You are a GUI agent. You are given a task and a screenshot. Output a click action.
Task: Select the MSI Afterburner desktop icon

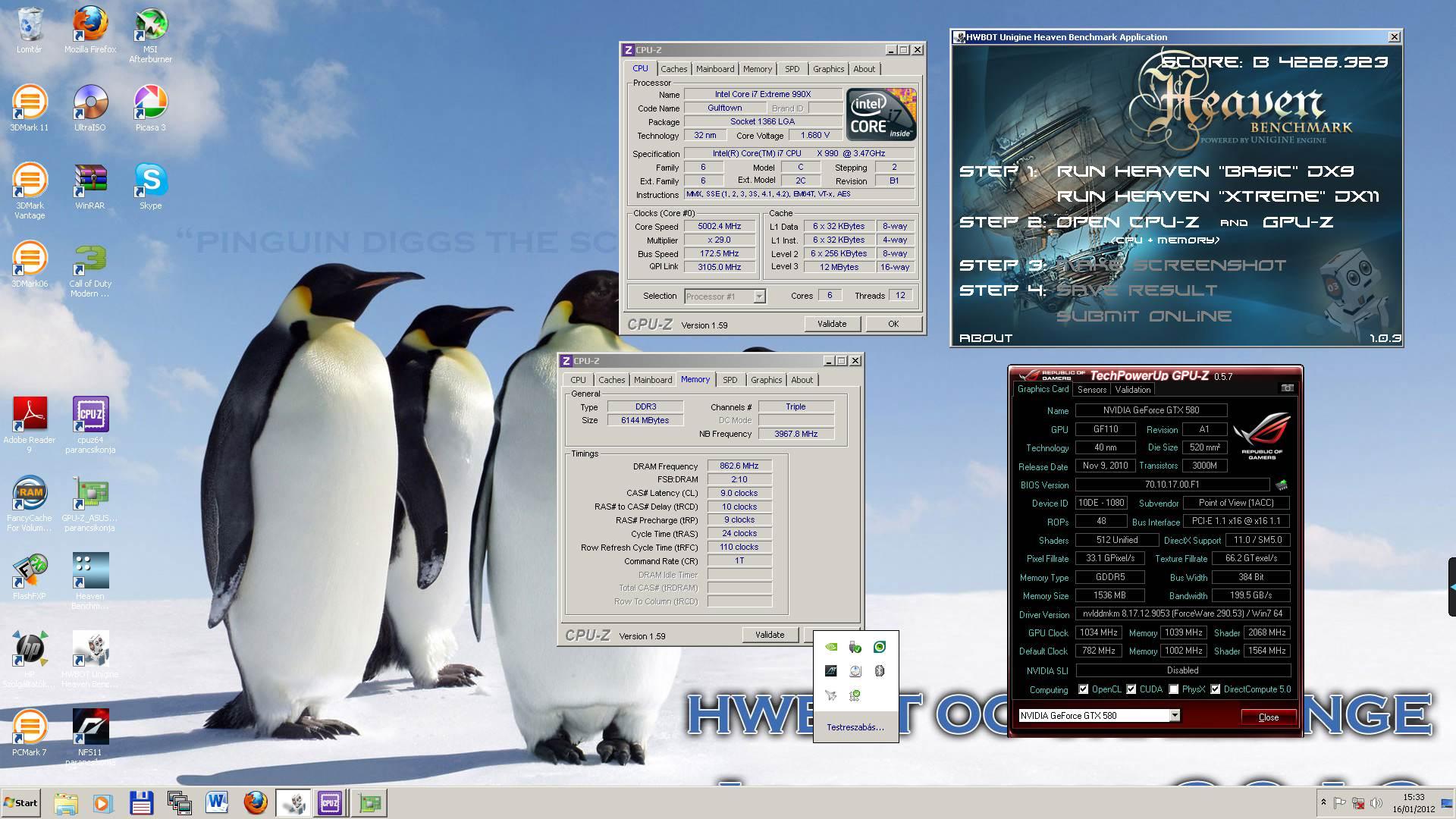point(150,35)
